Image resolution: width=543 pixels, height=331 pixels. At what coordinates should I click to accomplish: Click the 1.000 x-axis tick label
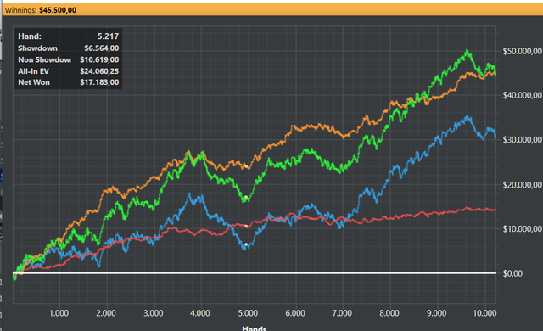pyautogui.click(x=59, y=313)
